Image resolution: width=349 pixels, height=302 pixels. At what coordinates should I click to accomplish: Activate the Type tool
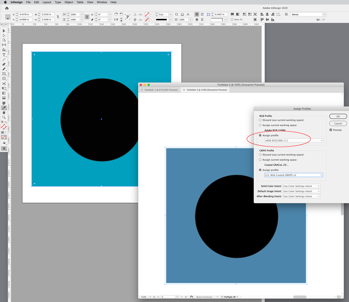pos(4,55)
